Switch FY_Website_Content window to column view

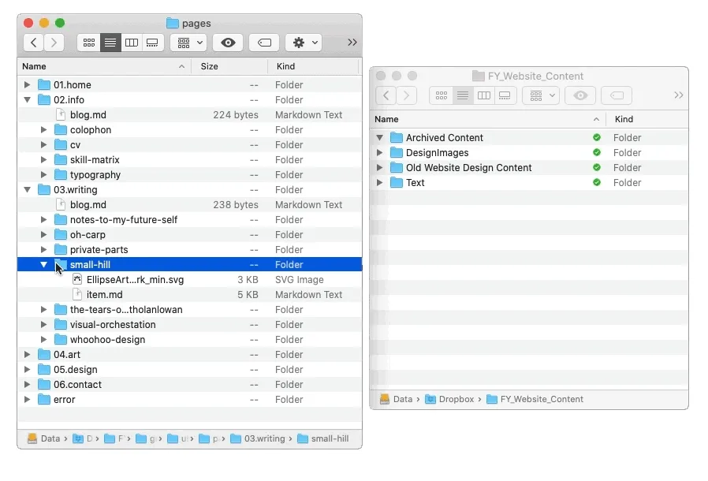tap(483, 95)
